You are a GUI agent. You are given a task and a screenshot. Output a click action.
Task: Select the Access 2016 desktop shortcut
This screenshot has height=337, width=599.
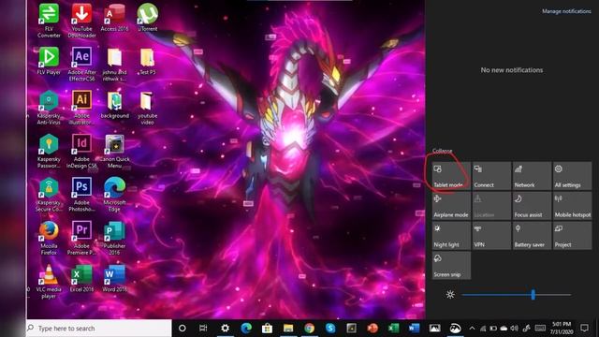point(114,18)
